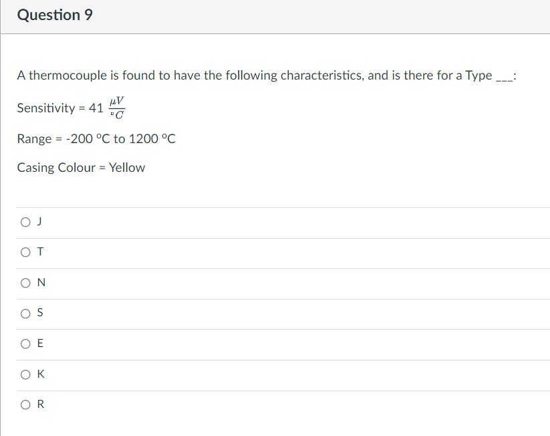Screen dimensions: 550x436
Task: Click the Range specification line
Action: tap(95, 138)
